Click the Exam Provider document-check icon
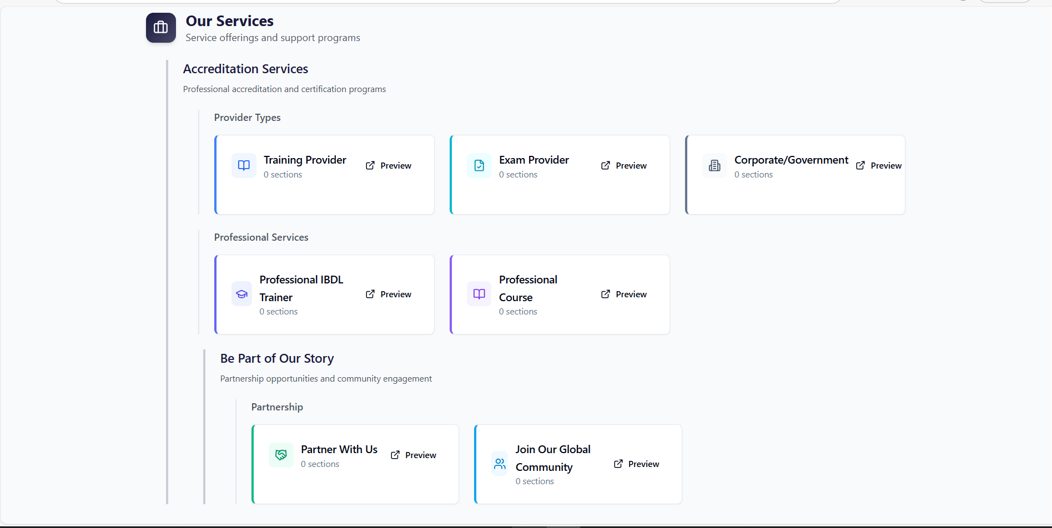Viewport: 1052px width, 528px height. 479,165
